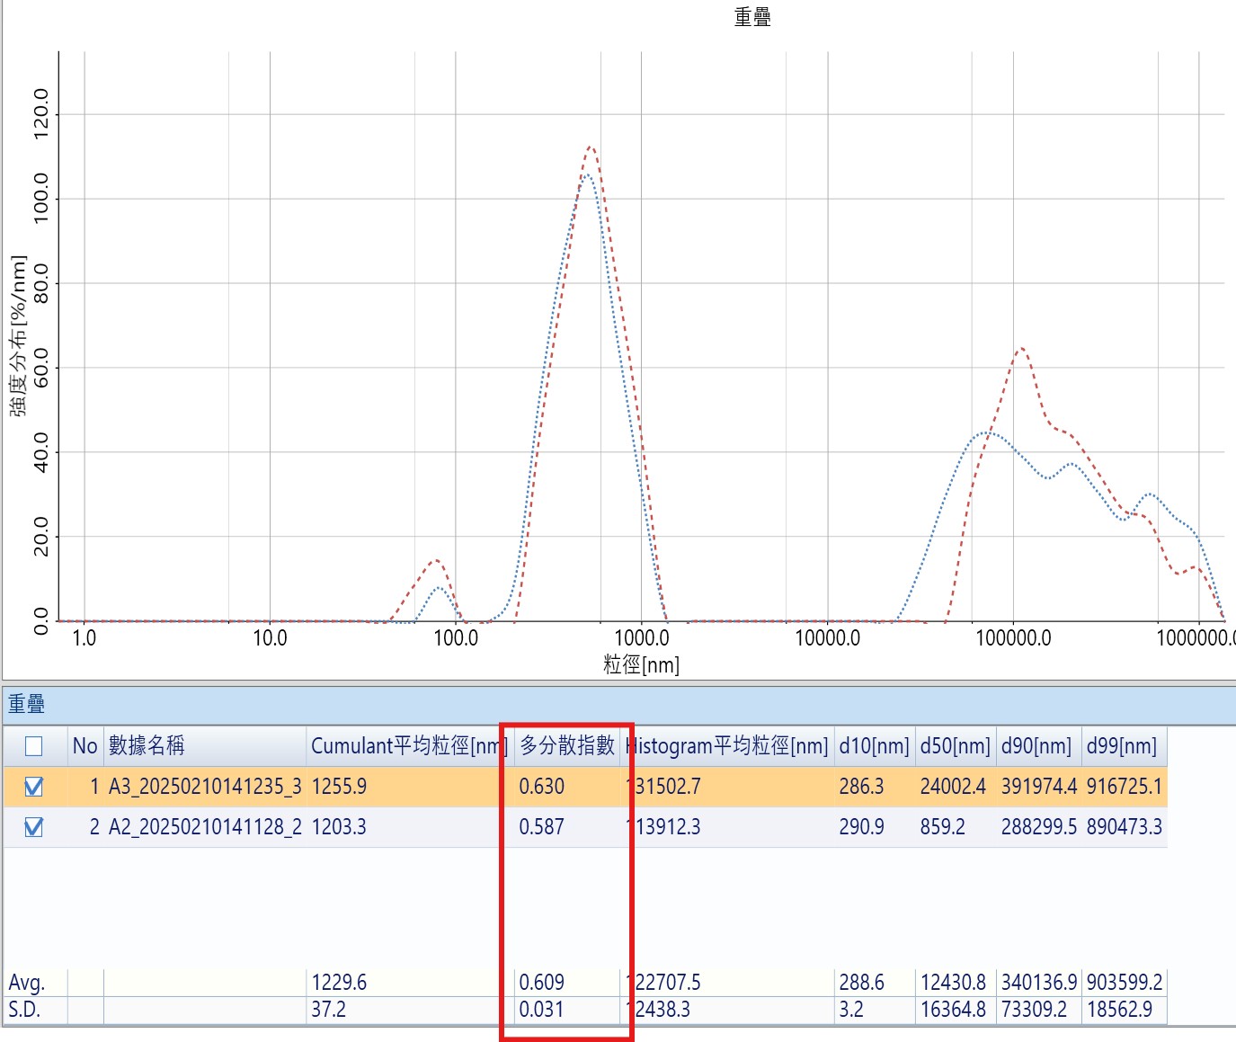1236x1042 pixels.
Task: Uncheck the A3_20250210141235_3 row checkbox
Action: pos(33,788)
